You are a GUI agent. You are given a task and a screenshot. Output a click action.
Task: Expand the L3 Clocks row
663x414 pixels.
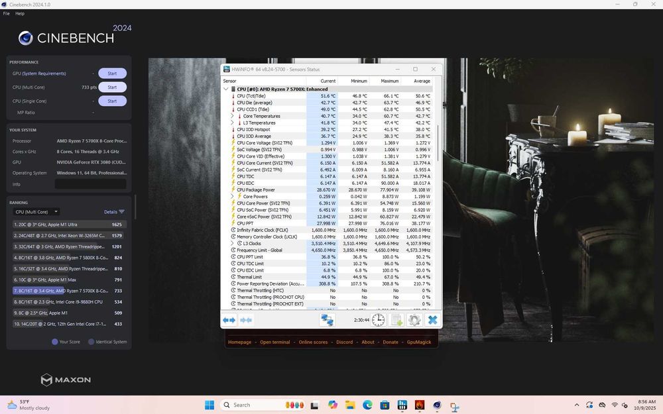click(x=232, y=243)
